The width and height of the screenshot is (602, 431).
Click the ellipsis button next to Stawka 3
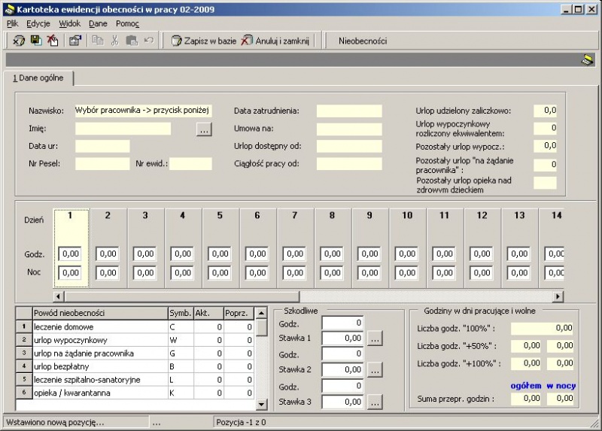coord(375,402)
